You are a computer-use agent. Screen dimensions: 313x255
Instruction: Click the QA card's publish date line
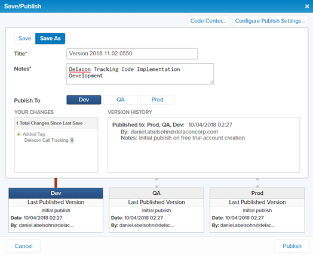pyautogui.click(x=137, y=218)
